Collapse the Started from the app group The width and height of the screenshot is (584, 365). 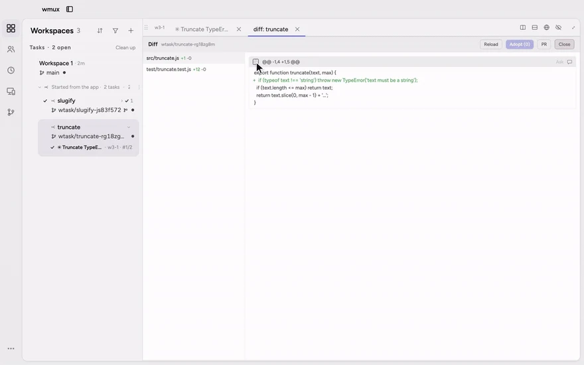[39, 87]
